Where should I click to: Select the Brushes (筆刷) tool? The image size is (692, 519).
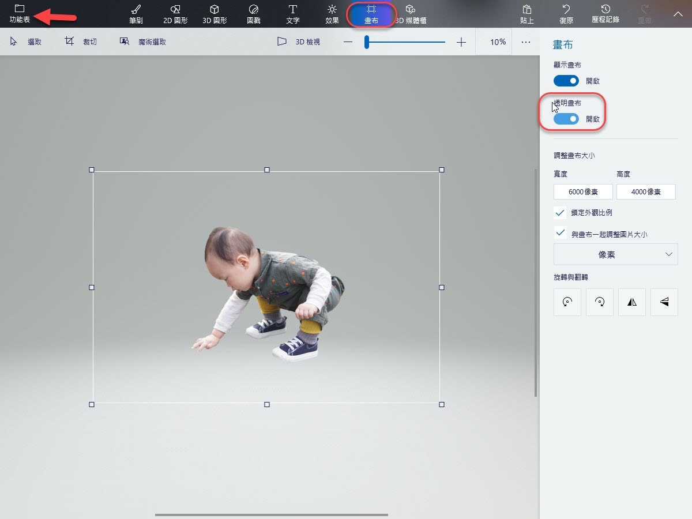click(x=136, y=14)
